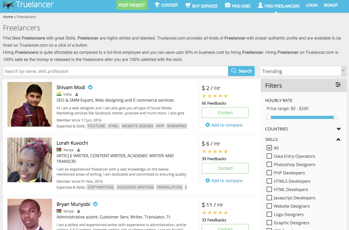Click the Kenya flag icon for Bryan Munyobi

(x=59, y=211)
